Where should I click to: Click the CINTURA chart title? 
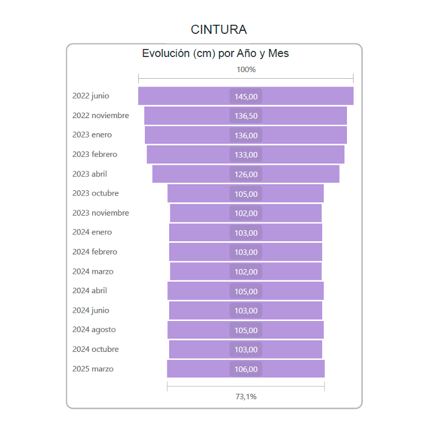point(218,30)
